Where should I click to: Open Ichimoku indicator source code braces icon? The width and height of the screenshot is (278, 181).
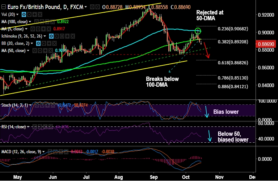[62, 36]
